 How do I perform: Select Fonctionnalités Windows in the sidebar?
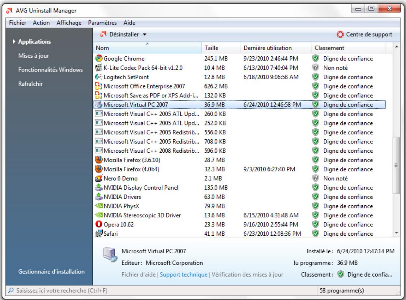click(x=50, y=70)
